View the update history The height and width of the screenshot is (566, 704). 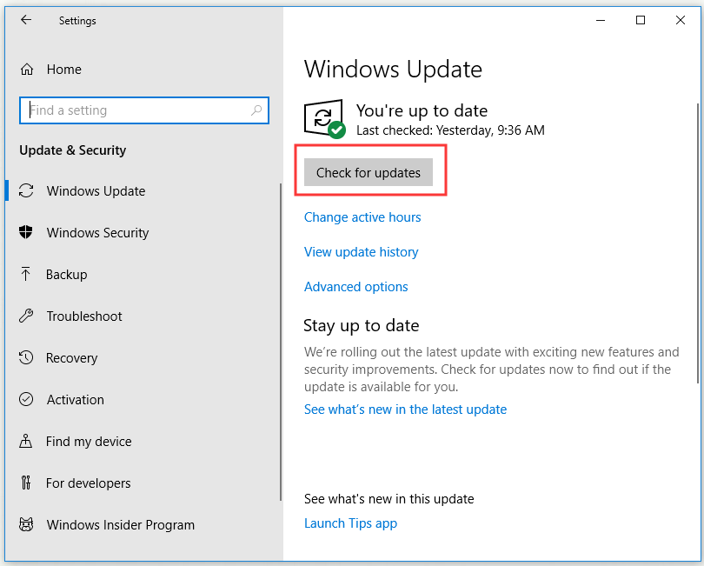click(x=361, y=251)
